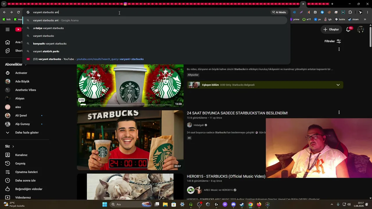Open the botrix bookmark
This screenshot has width=372, height=209.
[x=340, y=19]
